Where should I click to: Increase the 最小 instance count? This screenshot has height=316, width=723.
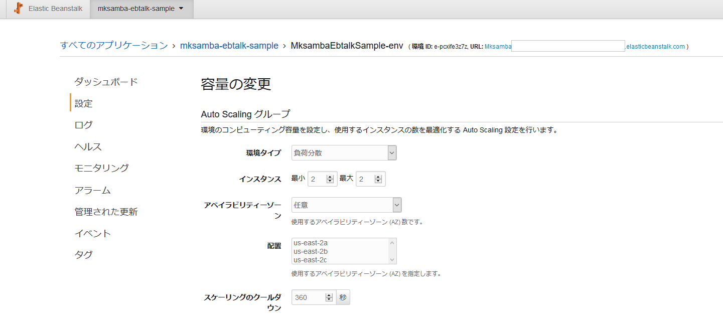(330, 177)
